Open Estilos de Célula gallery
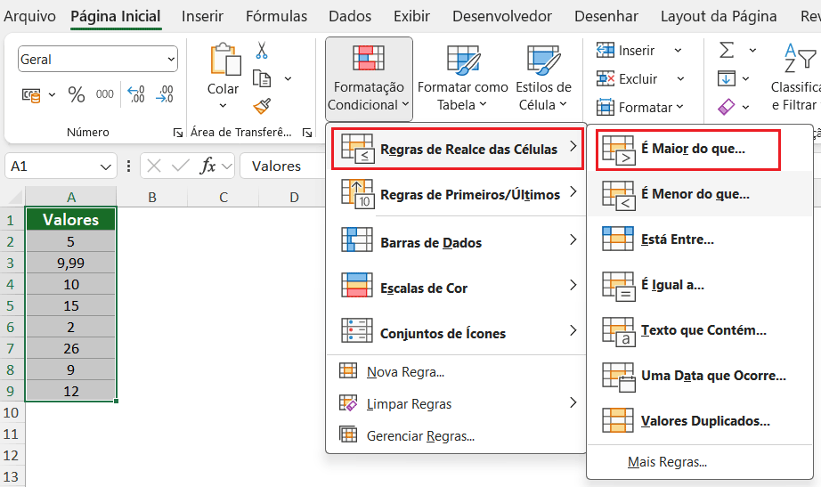Image resolution: width=821 pixels, height=487 pixels. (543, 78)
